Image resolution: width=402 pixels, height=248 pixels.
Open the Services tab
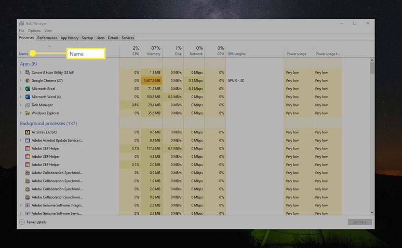[x=128, y=38]
